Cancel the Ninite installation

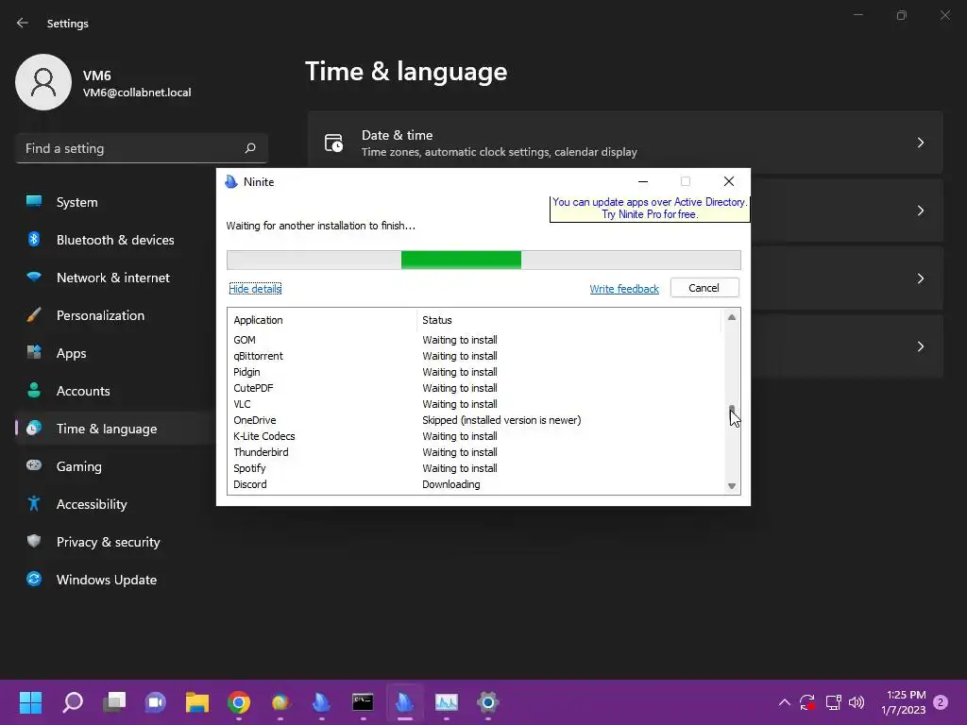704,288
